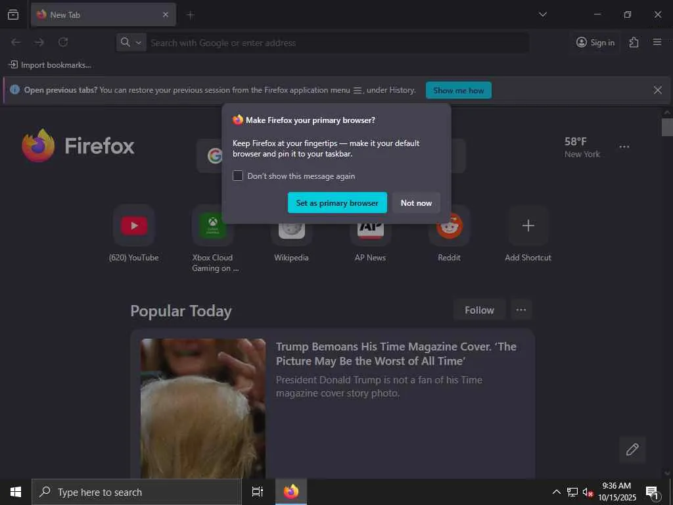Open the AP News shortcut tile
This screenshot has height=505, width=673.
point(371,233)
